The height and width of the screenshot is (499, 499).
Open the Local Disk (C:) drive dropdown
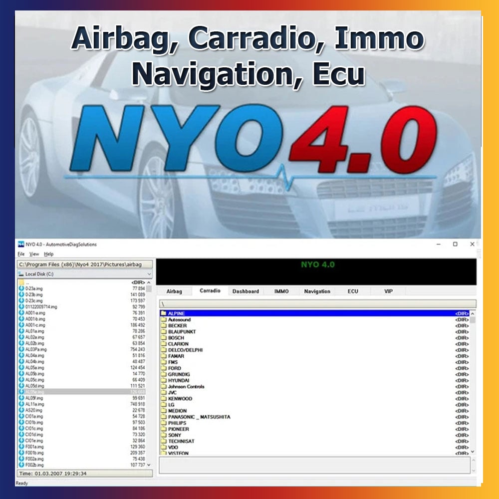(85, 274)
